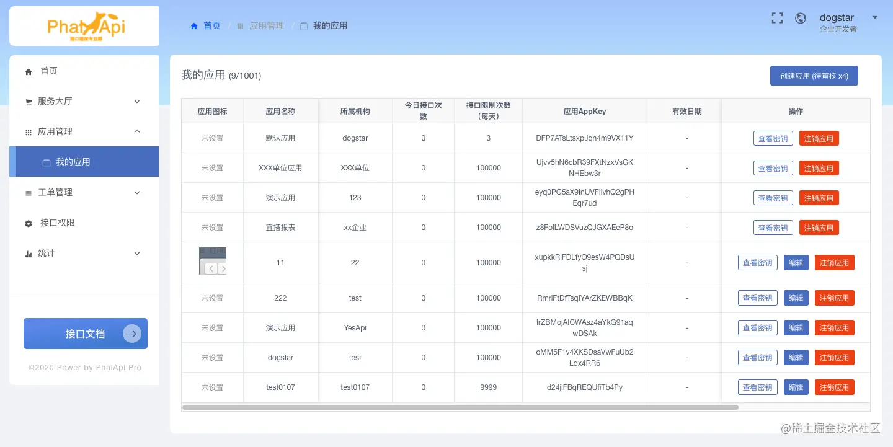Image resolution: width=893 pixels, height=447 pixels.
Task: Click the grid icon in breadcrumb 应用管理
Action: coord(241,26)
